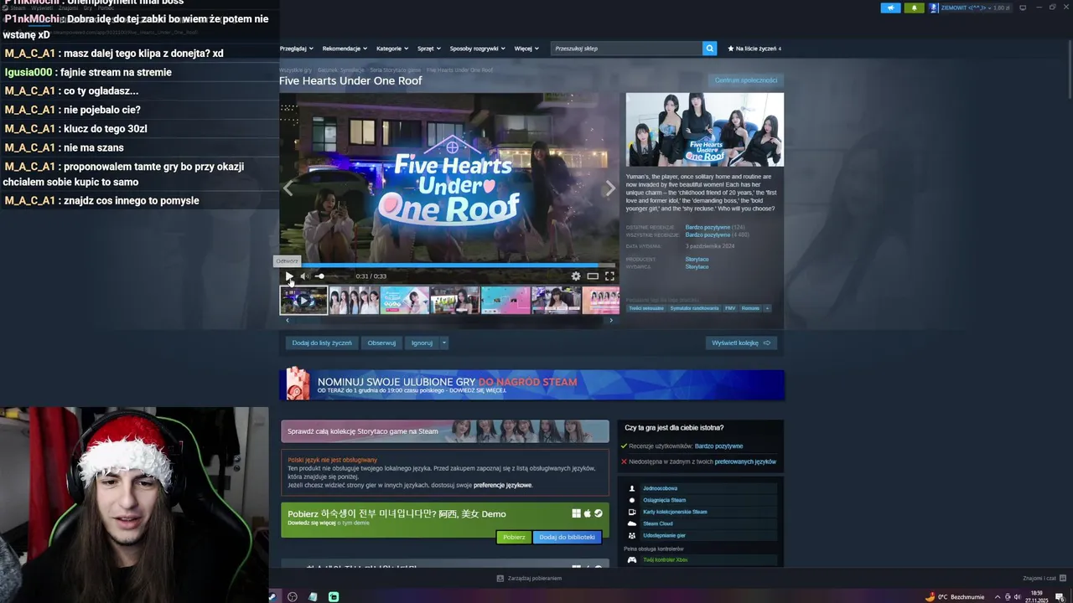The image size is (1073, 603).
Task: Open the preferowanych języków link
Action: (x=745, y=461)
